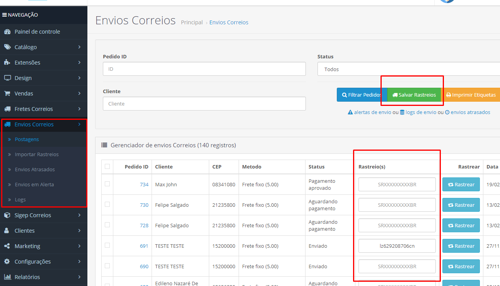Click the Envios Correios truck icon
Screen dimensions: 500x286
tap(7, 124)
